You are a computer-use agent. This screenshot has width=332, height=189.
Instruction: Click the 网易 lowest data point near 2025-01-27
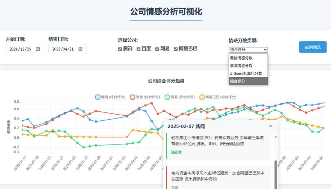pos(84,147)
